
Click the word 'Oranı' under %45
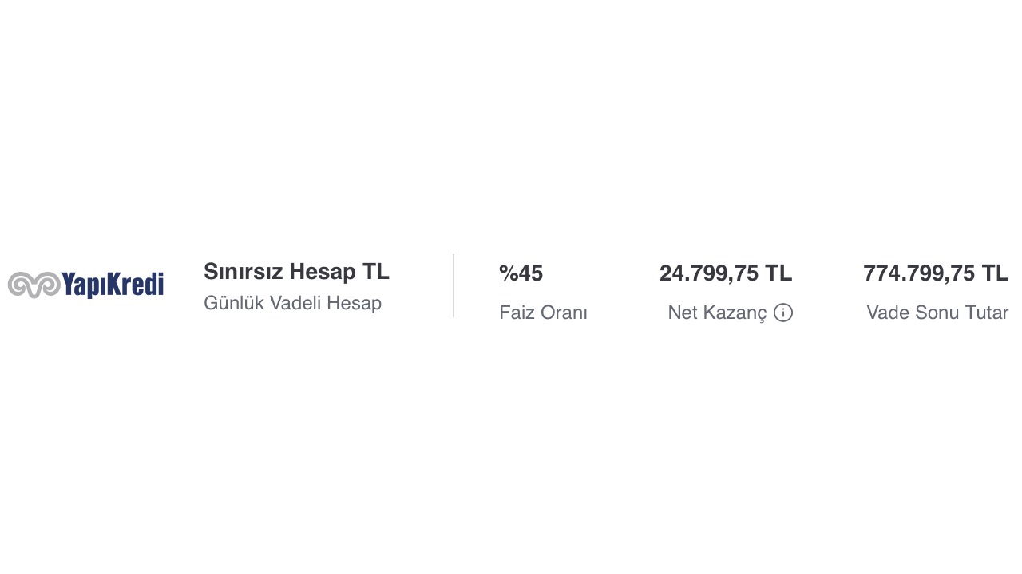point(564,313)
